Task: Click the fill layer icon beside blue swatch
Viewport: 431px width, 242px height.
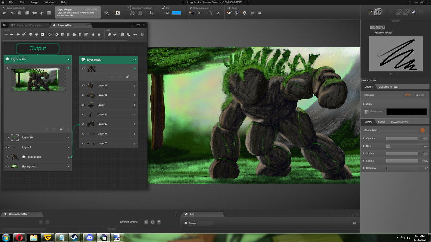Action: coord(167,13)
